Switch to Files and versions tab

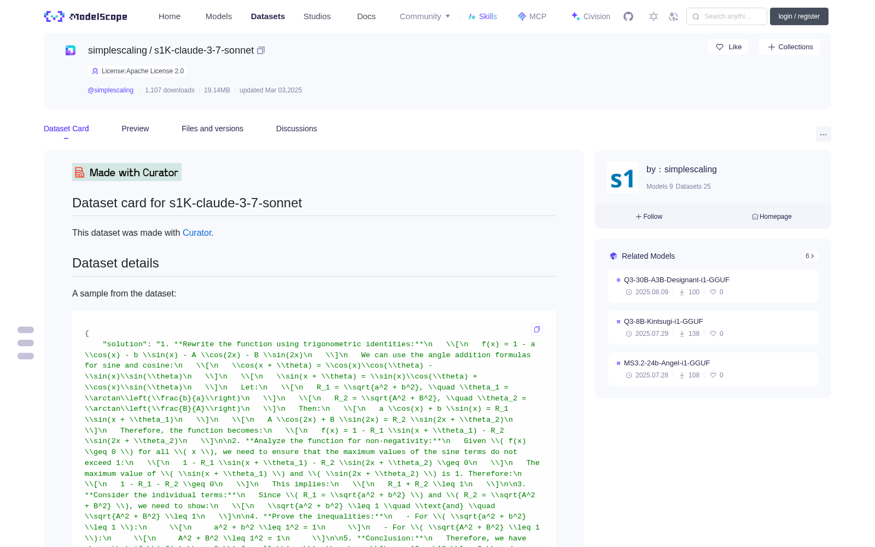[x=212, y=129]
